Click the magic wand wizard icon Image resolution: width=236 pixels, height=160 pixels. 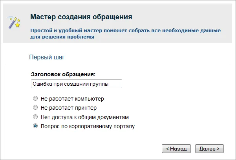tap(14, 23)
